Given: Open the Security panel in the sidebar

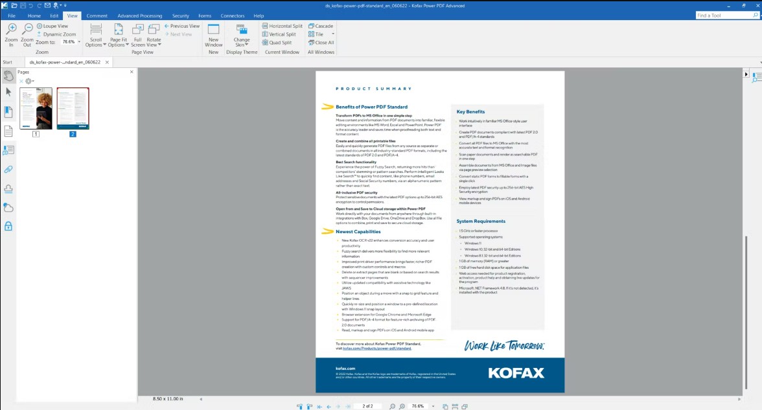Looking at the screenshot, I should [x=8, y=225].
